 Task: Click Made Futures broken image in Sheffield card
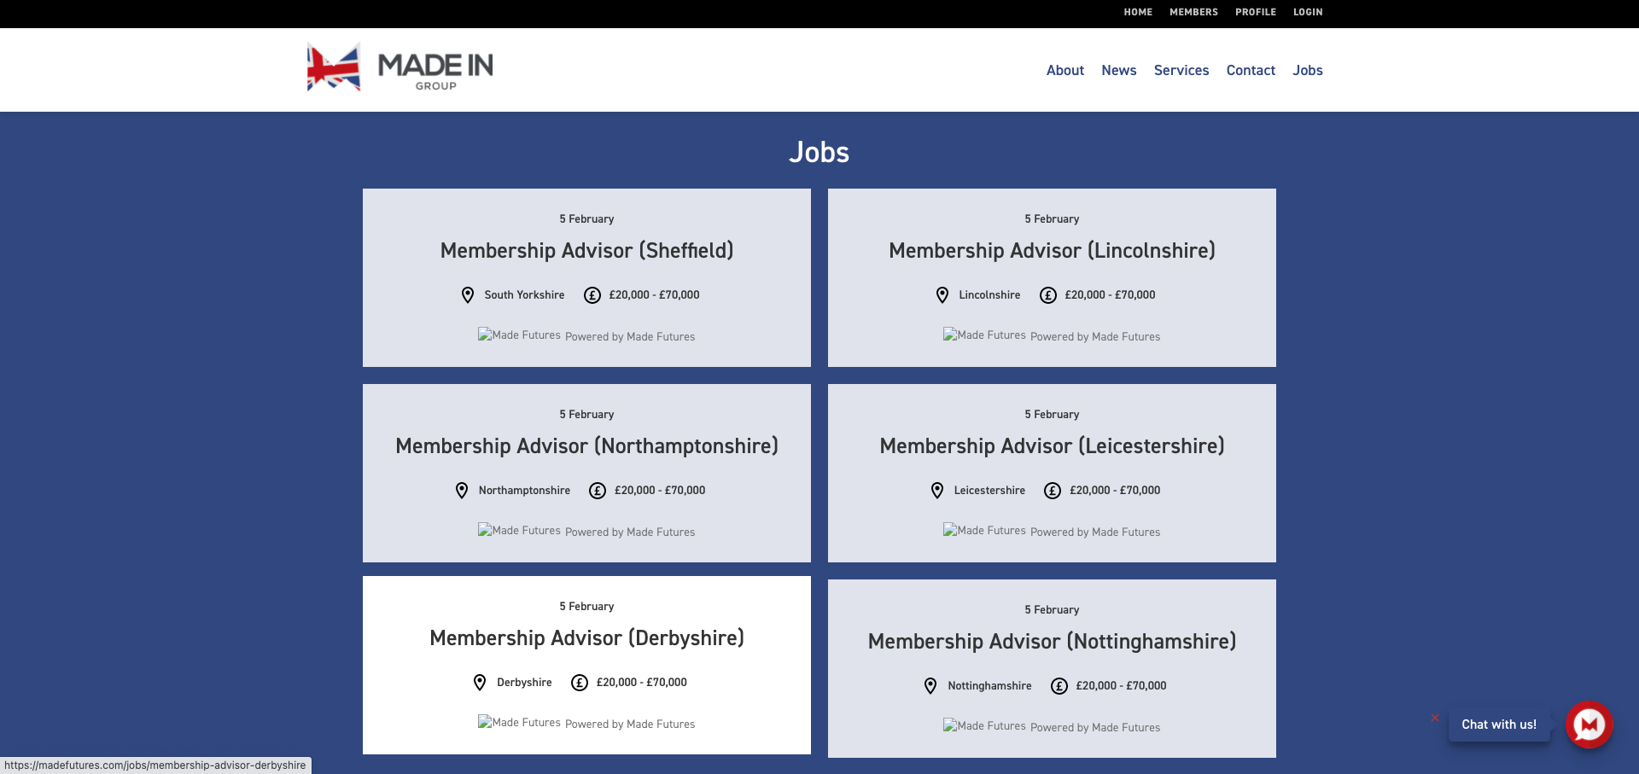519,335
